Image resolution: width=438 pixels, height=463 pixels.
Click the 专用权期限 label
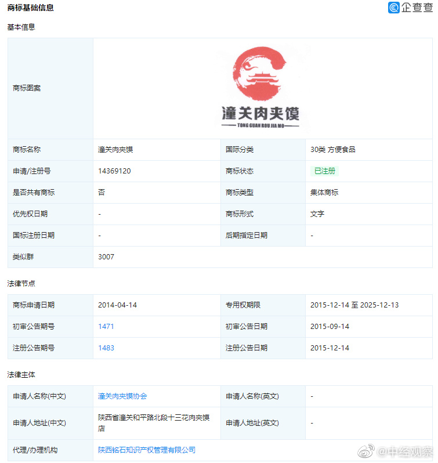(x=243, y=305)
